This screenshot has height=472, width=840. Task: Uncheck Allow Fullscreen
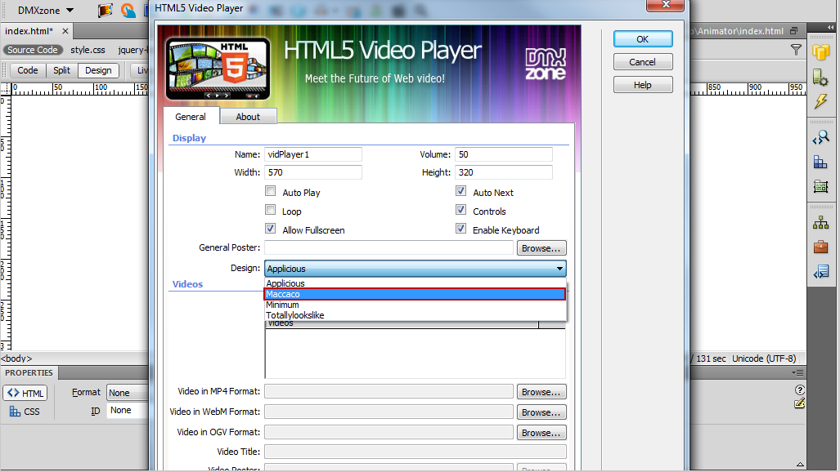tap(271, 229)
